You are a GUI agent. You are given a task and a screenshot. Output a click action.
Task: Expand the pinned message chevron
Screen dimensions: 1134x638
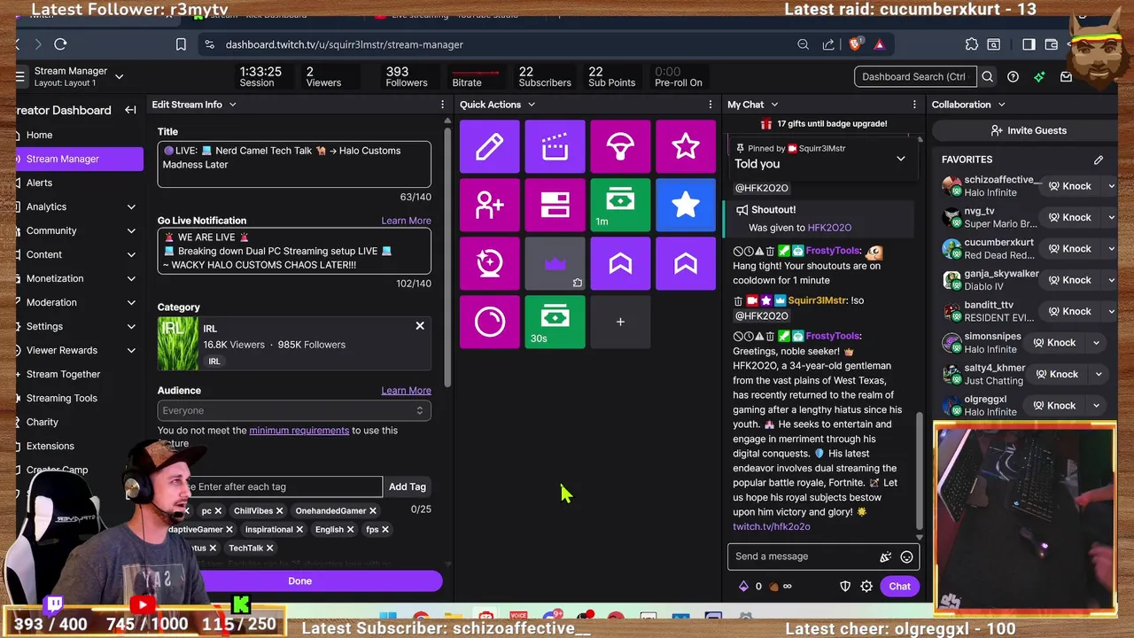[901, 159]
